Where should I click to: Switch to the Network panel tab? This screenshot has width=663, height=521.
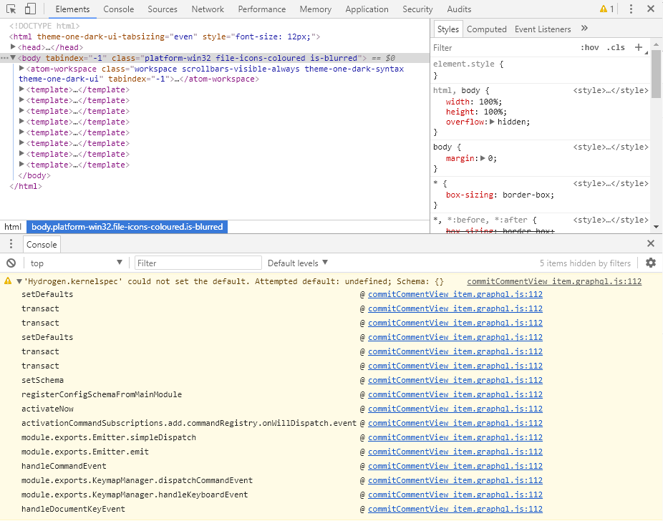click(x=208, y=9)
